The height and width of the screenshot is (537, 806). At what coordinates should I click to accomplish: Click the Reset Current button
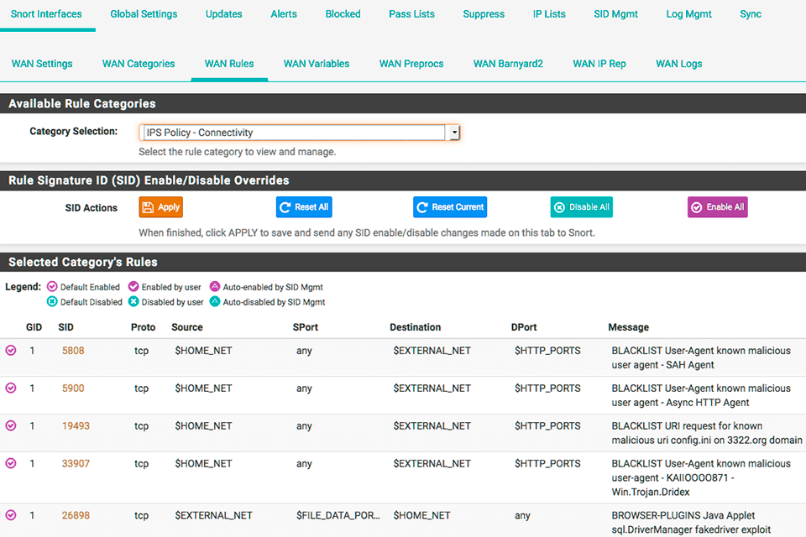(450, 207)
